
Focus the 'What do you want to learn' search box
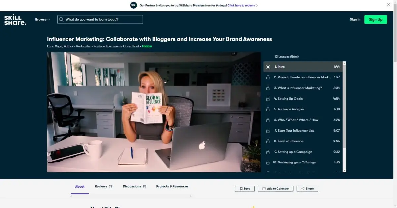pyautogui.click(x=103, y=20)
